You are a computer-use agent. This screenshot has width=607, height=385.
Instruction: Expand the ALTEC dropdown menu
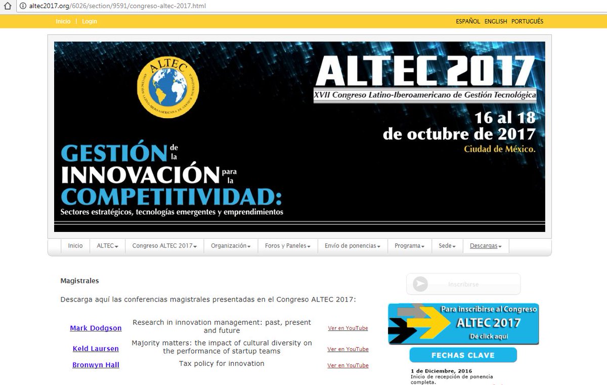[107, 246]
